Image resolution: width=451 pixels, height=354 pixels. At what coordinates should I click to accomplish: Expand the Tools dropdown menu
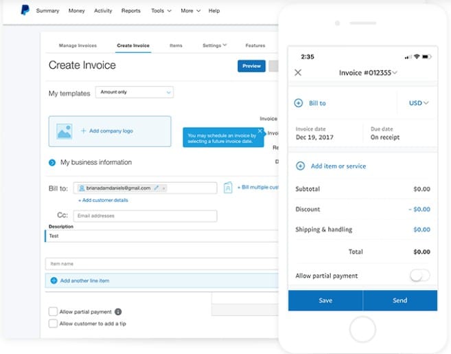161,11
